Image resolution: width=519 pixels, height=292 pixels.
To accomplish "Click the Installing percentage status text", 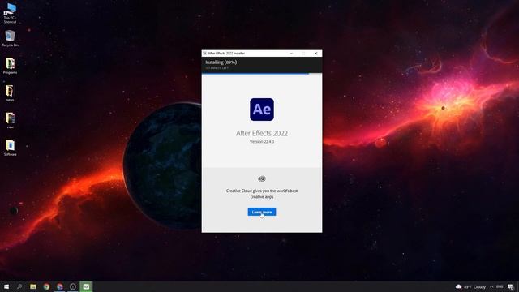I will 221,62.
